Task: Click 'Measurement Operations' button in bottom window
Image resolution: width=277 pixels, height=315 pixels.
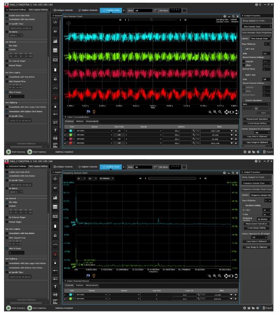Action: coord(257,223)
